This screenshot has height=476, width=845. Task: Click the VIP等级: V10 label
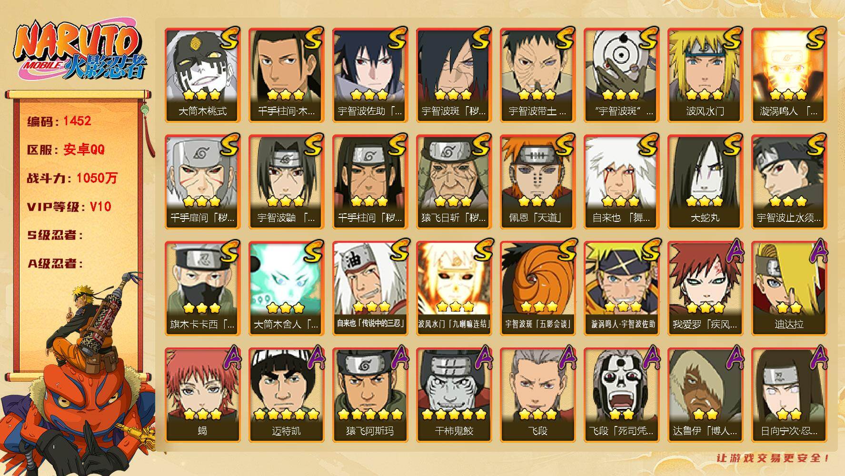69,207
